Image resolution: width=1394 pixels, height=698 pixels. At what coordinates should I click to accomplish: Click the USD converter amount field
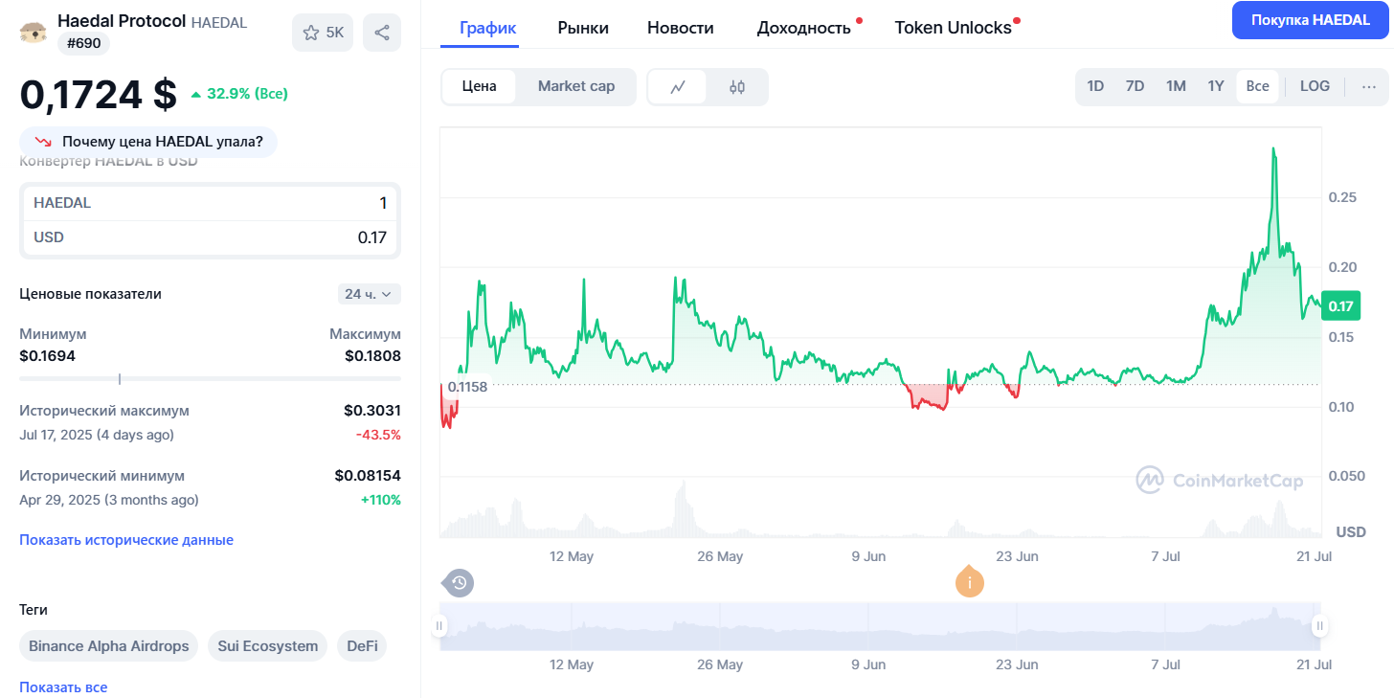pos(211,237)
